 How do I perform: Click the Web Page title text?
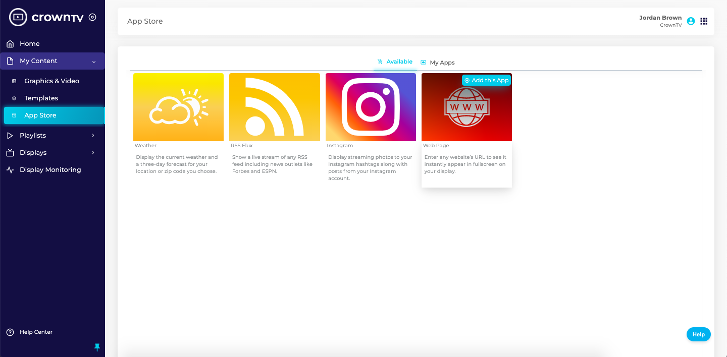click(x=436, y=146)
